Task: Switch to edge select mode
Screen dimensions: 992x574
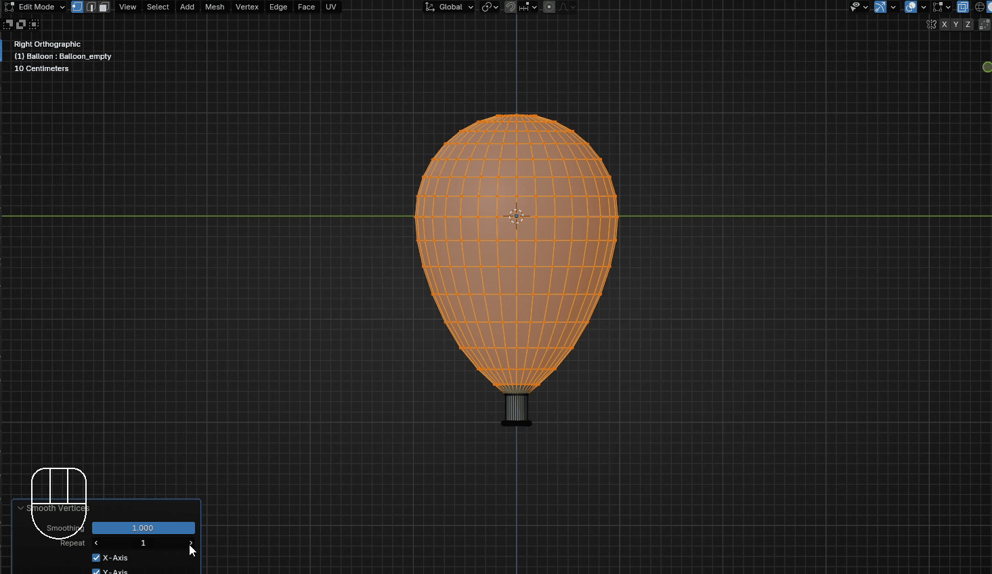Action: pyautogui.click(x=91, y=7)
